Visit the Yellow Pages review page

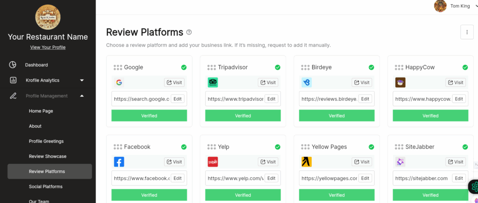(362, 162)
